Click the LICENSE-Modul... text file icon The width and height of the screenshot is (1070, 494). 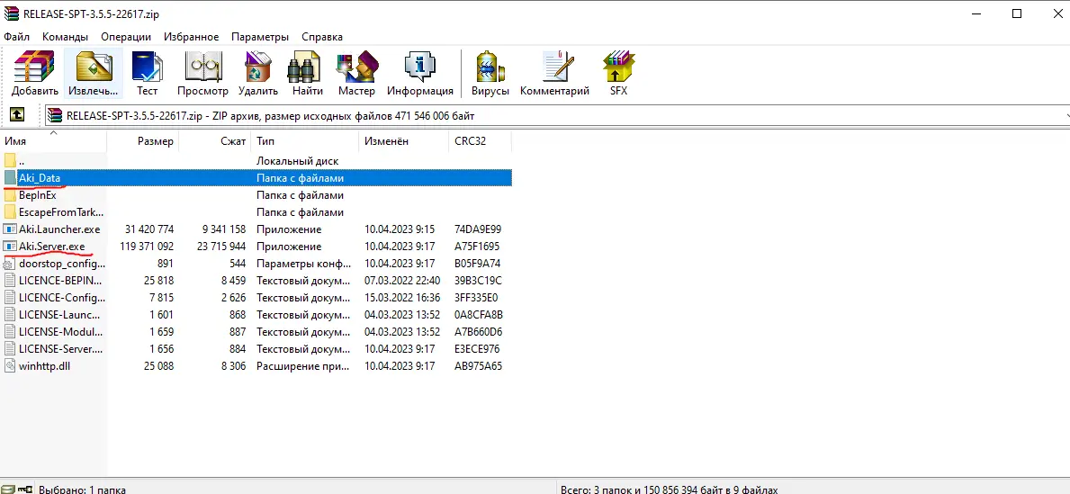tap(10, 332)
